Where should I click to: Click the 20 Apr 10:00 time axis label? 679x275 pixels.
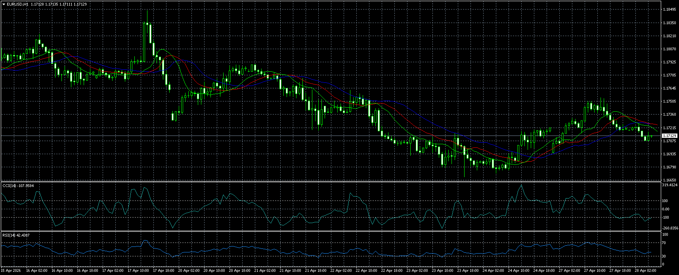pyautogui.click(x=214, y=271)
